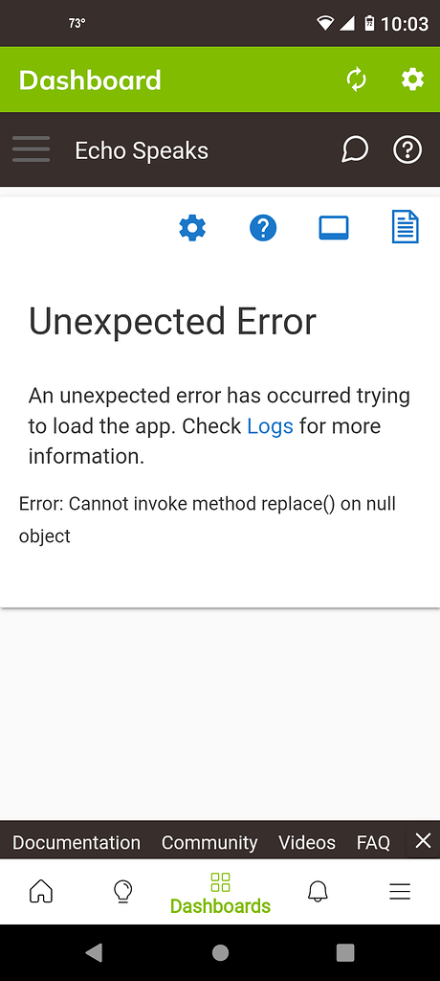Open the blue display monitor icon

(334, 228)
